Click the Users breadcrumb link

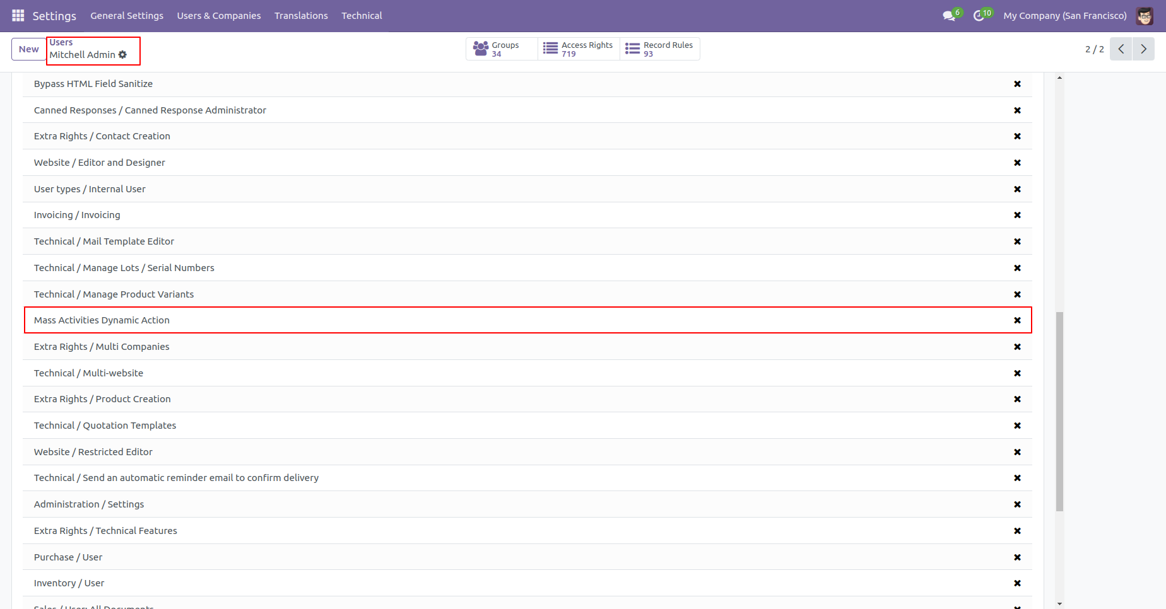click(61, 42)
